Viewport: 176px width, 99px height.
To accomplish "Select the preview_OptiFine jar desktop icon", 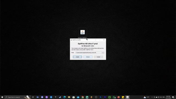I will point(82,33).
